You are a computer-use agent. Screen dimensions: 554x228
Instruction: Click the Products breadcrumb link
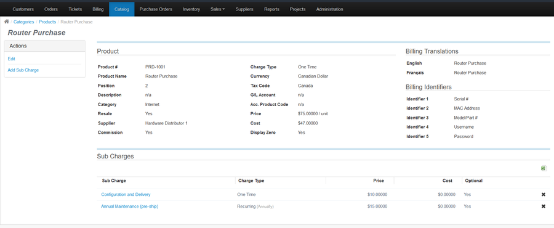47,22
